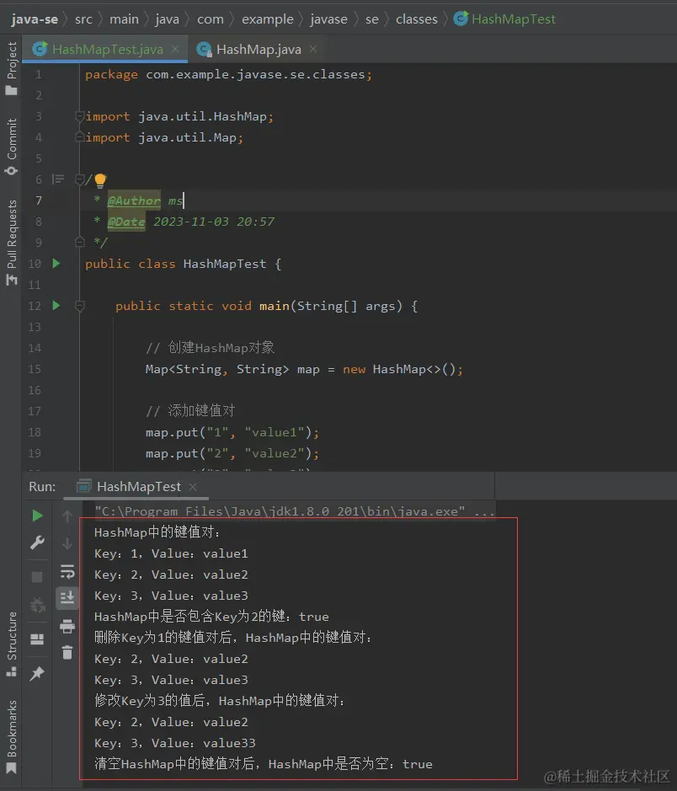Run main method from gutter arrow
This screenshot has height=791, width=677.
coord(56,305)
